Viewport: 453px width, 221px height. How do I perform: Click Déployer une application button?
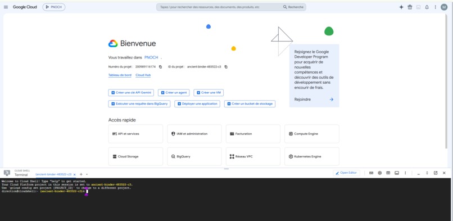click(197, 103)
